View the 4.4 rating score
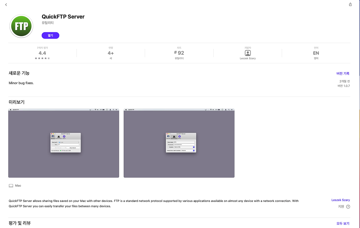The image size is (360, 228). [x=42, y=53]
